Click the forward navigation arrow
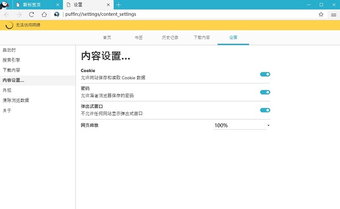 click(19, 15)
